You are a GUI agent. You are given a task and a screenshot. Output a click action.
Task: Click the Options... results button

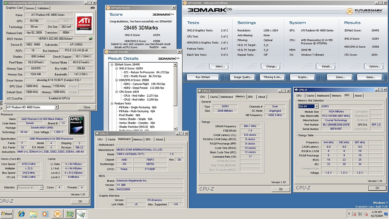click(374, 67)
